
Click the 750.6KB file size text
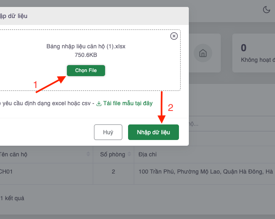[x=86, y=55]
